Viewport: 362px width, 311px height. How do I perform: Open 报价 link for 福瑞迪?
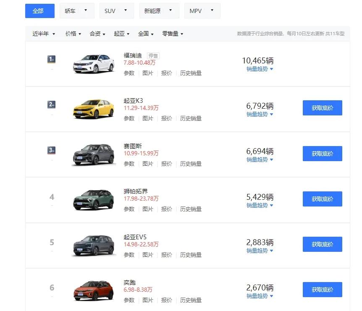pyautogui.click(x=166, y=73)
